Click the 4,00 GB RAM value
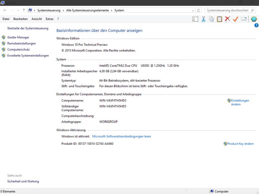 [119, 71]
